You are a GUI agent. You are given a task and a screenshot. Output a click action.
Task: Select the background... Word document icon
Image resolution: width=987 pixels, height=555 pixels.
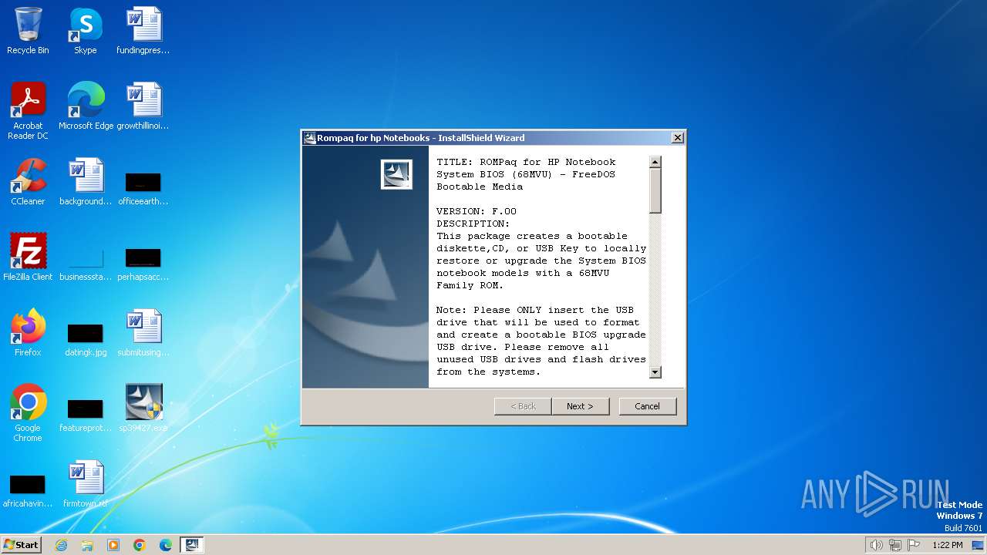pyautogui.click(x=86, y=182)
